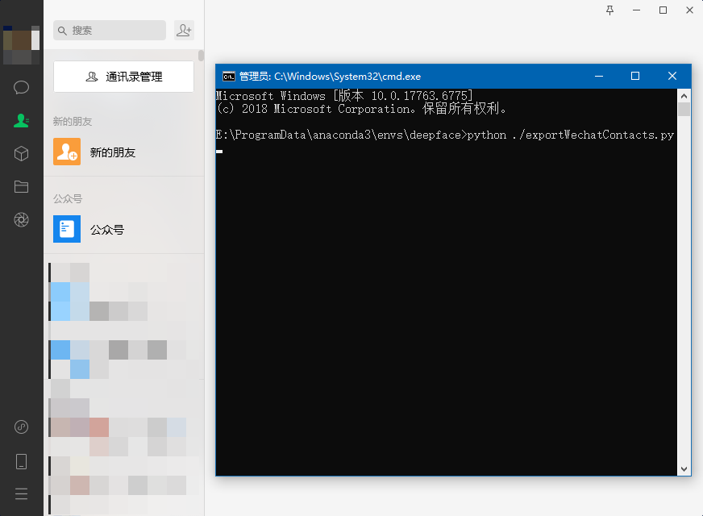Click the 通讯录管理 button
Viewport: 703px width, 516px height.
(123, 77)
